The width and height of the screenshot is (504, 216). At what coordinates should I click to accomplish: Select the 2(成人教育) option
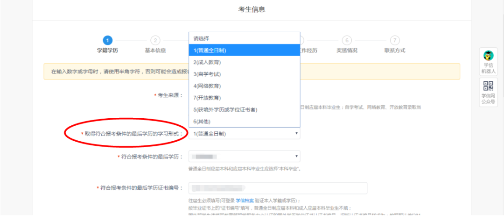pos(244,62)
